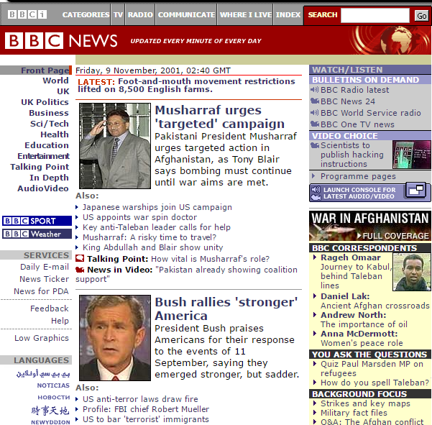
Task: Open the AudioVideo section
Action: point(43,188)
